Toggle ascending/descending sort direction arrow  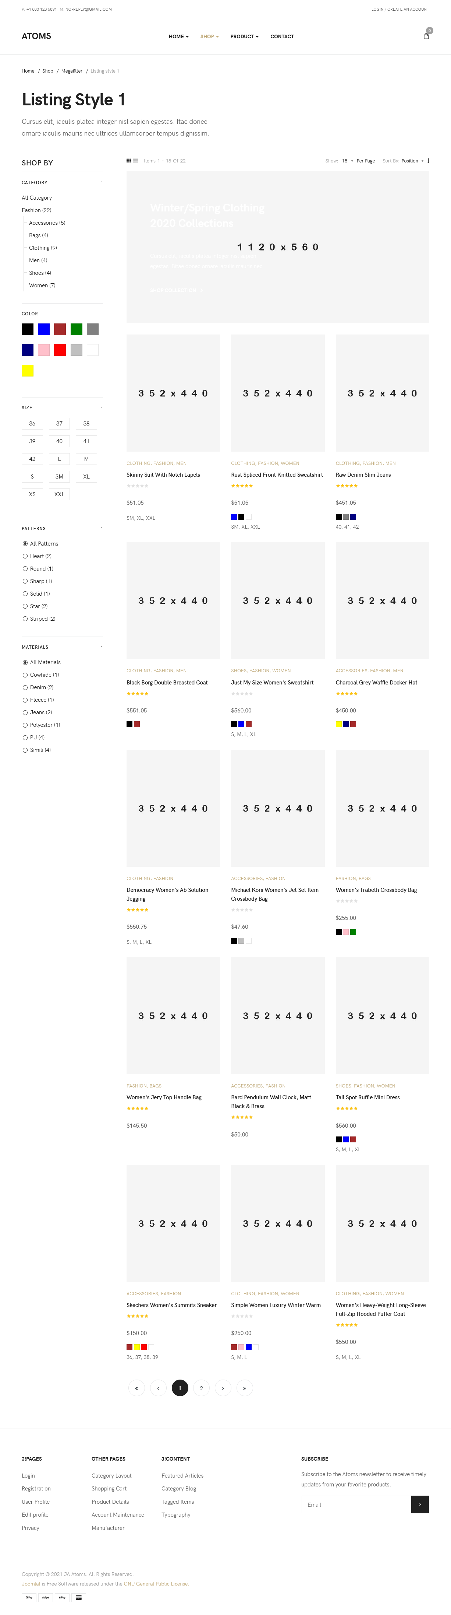[x=429, y=161]
